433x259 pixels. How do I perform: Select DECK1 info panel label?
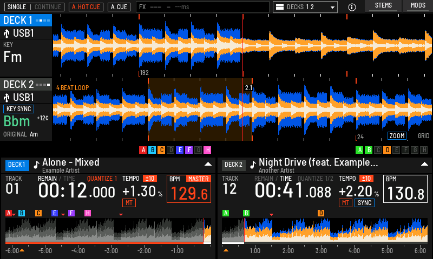tap(17, 165)
